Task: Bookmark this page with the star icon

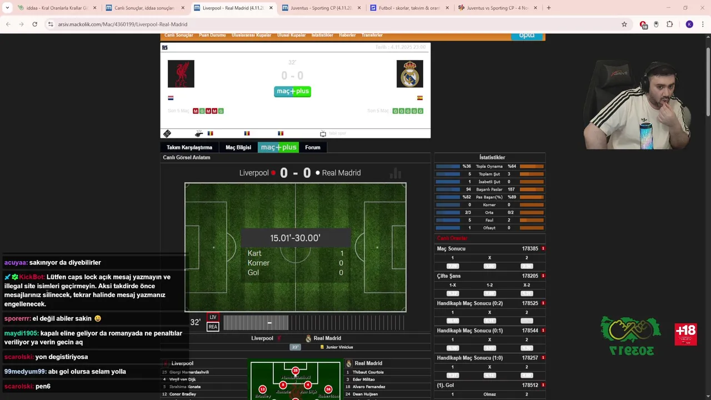Action: [x=624, y=24]
